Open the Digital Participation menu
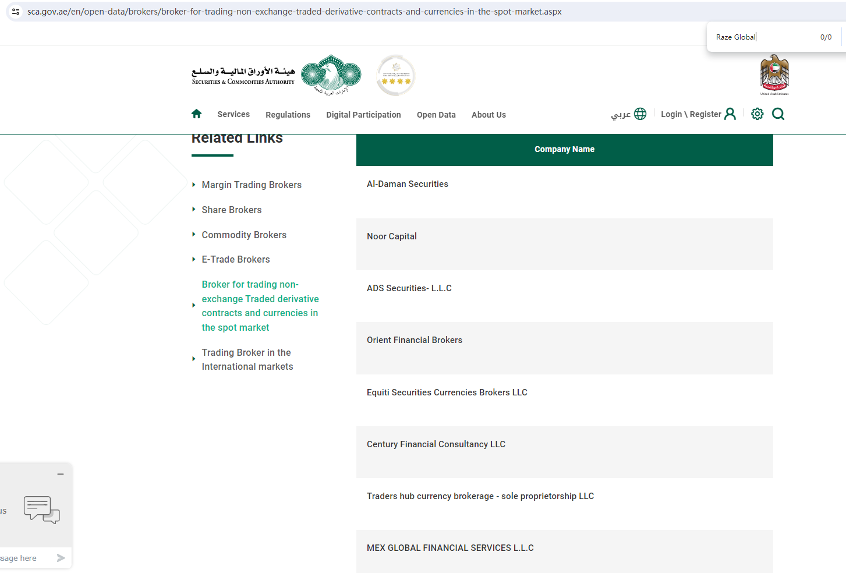 pos(363,115)
